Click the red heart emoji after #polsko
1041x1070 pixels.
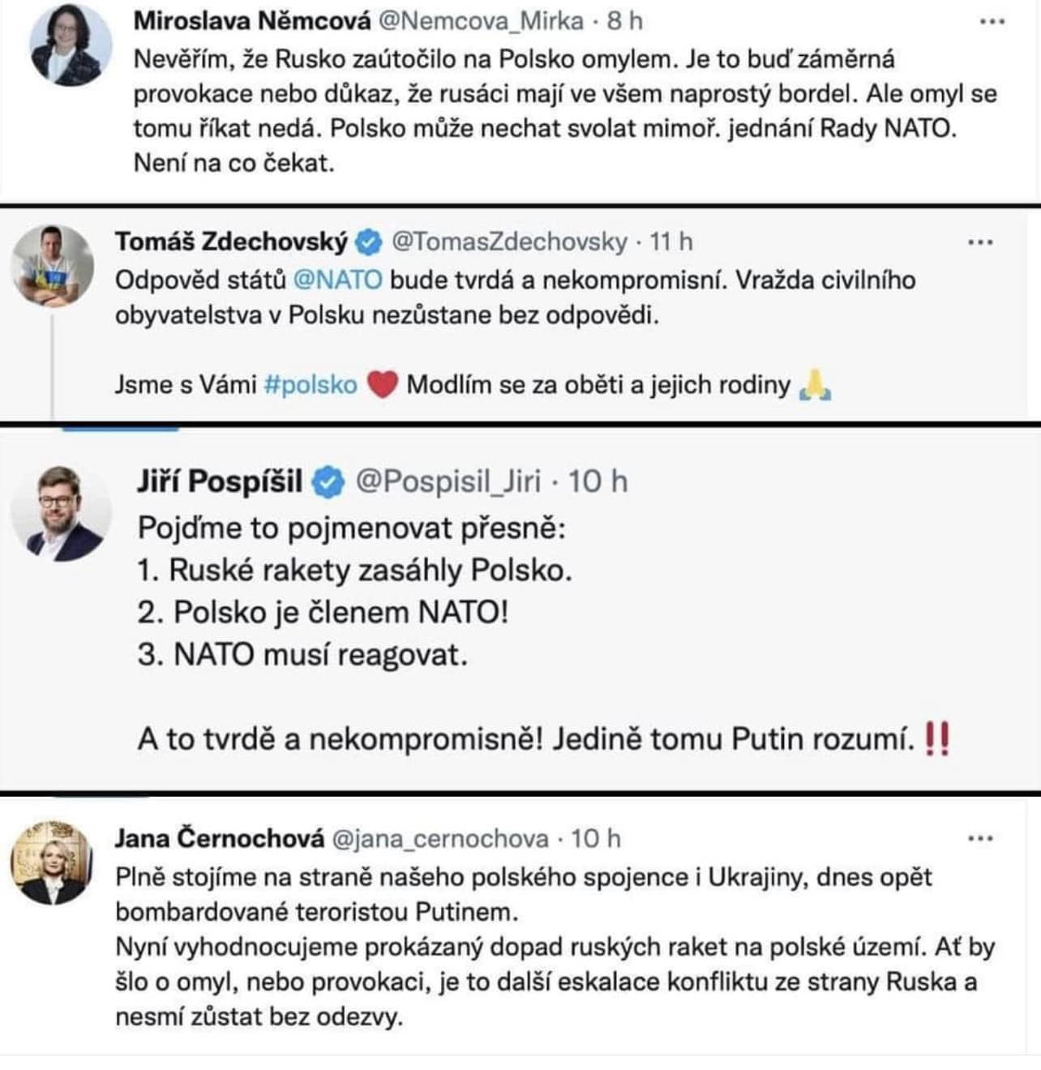pyautogui.click(x=382, y=384)
